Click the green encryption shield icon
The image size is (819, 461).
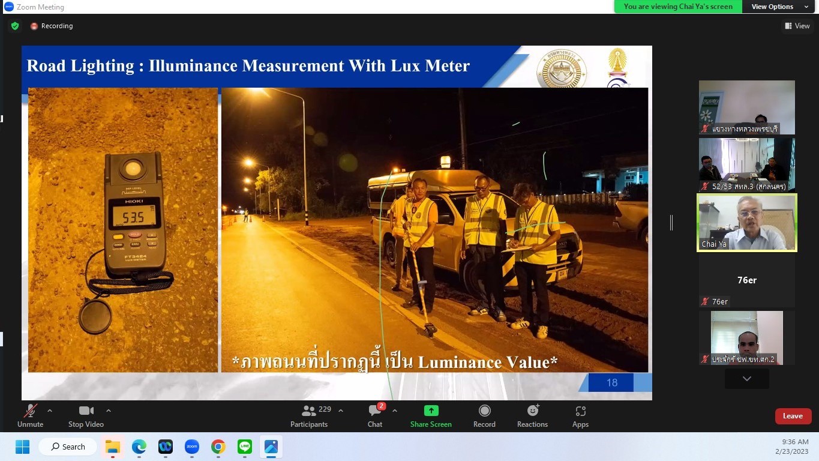(15, 26)
